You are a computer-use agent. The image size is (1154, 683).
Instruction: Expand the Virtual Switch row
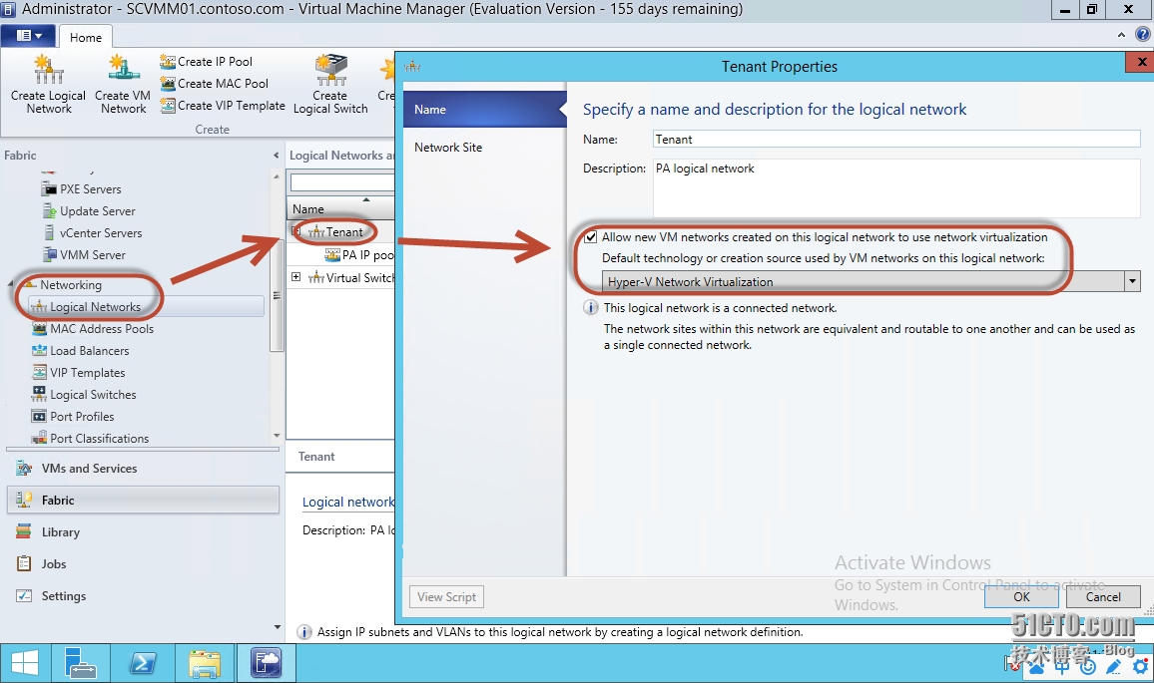[295, 277]
